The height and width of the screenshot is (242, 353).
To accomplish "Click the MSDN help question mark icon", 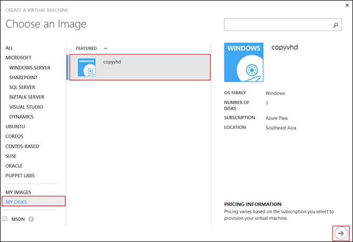I will click(x=31, y=219).
